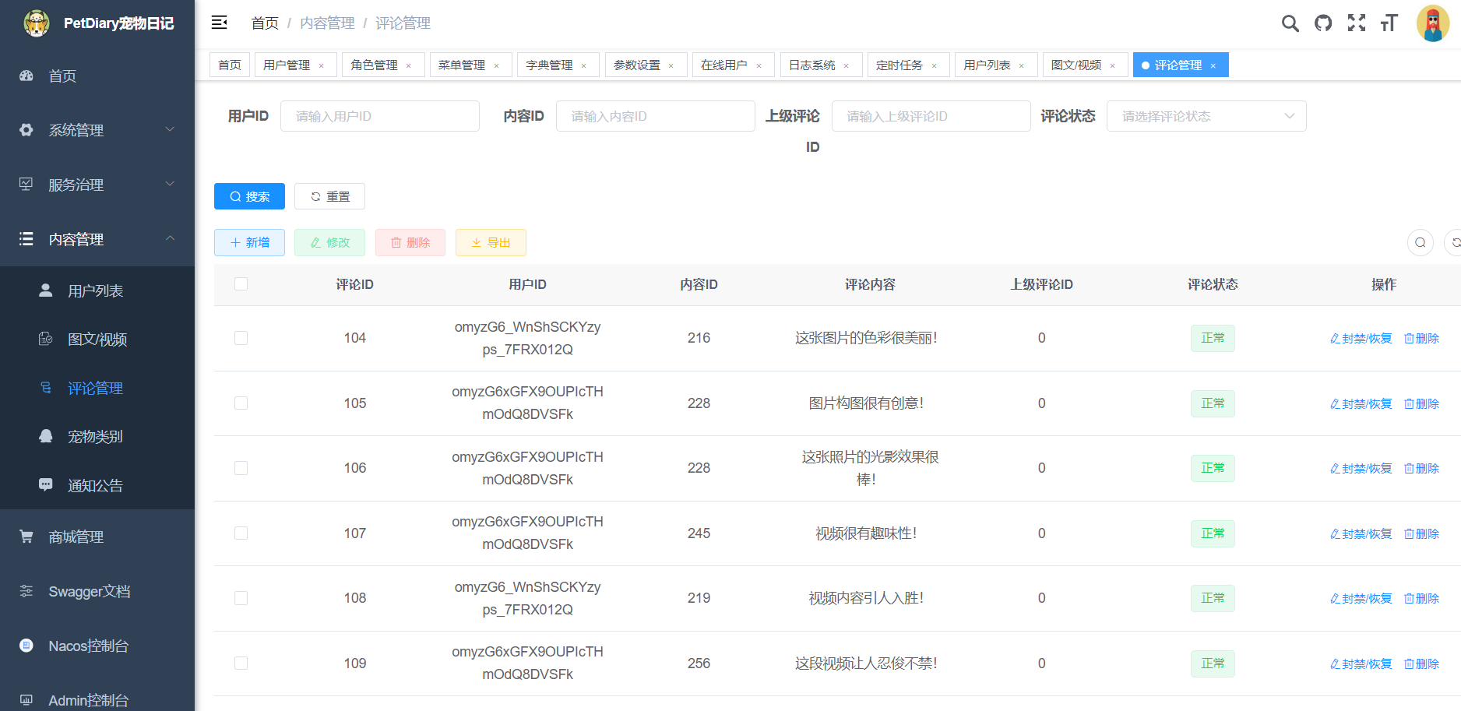Click the 商城管理 shopping cart icon

click(x=26, y=537)
